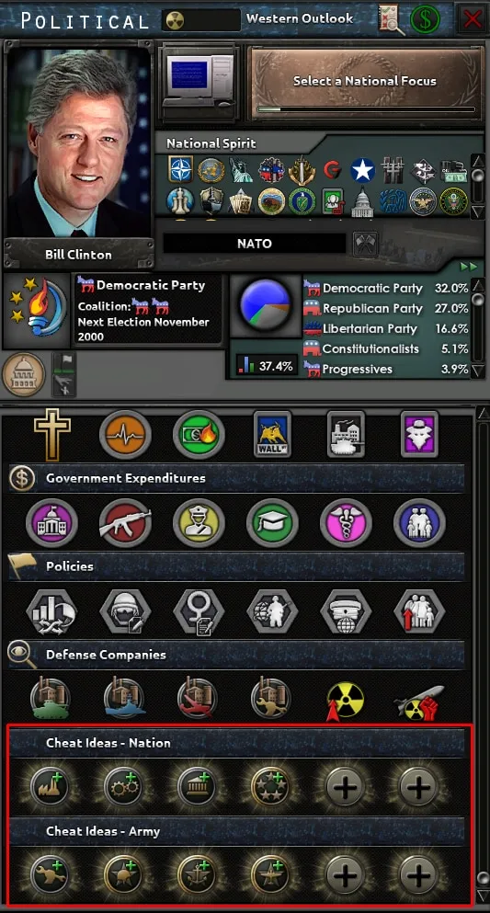
Task: Click the Statue of Liberty spirit icon
Action: [x=241, y=170]
